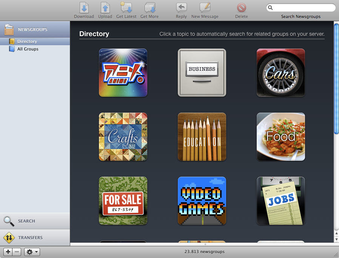
Task: Select All Groups in the sidebar
Action: click(28, 49)
